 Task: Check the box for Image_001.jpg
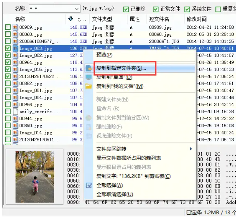8,90
